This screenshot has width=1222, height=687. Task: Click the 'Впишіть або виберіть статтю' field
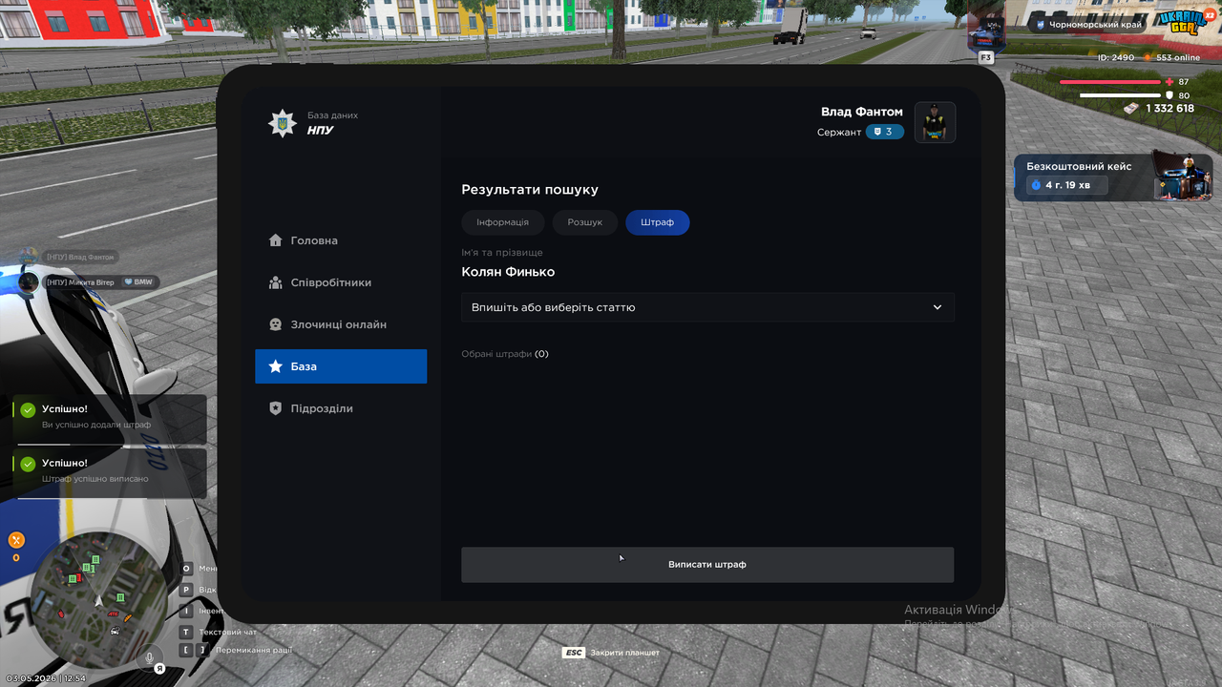[x=707, y=307]
